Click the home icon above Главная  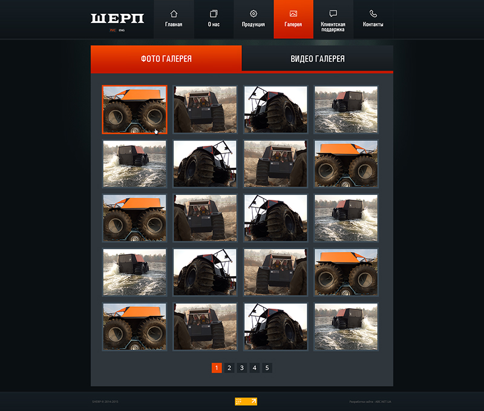tap(174, 13)
